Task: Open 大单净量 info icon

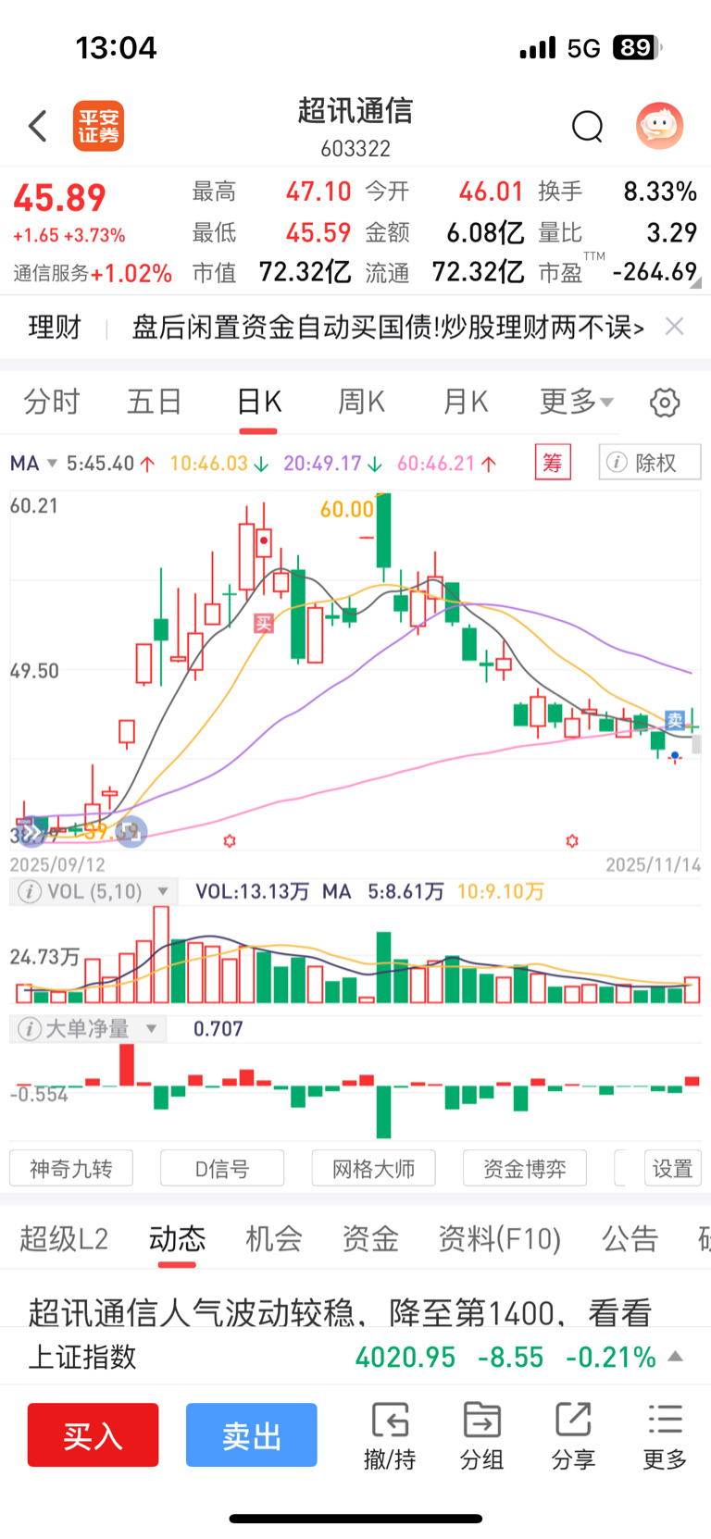Action: pos(30,1029)
